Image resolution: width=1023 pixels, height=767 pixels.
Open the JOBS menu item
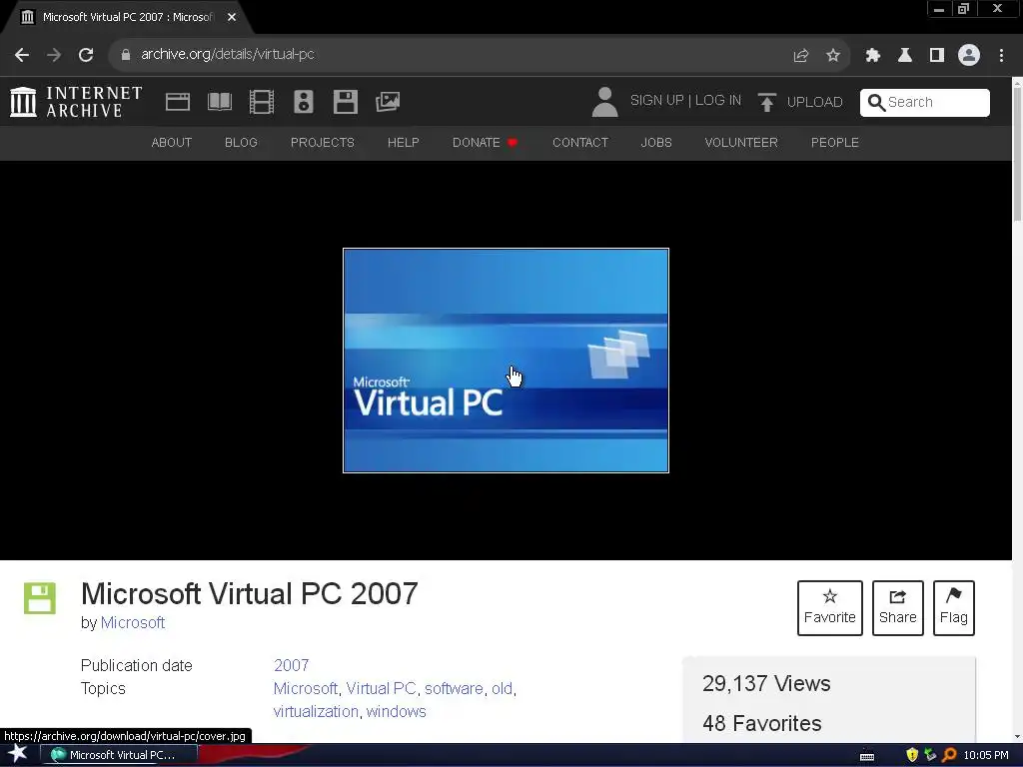[656, 142]
